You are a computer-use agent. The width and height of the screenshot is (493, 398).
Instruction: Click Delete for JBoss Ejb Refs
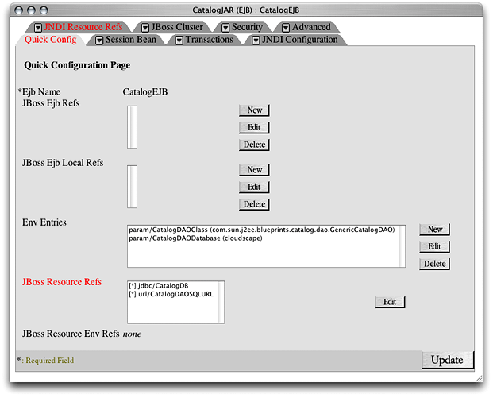pyautogui.click(x=254, y=145)
